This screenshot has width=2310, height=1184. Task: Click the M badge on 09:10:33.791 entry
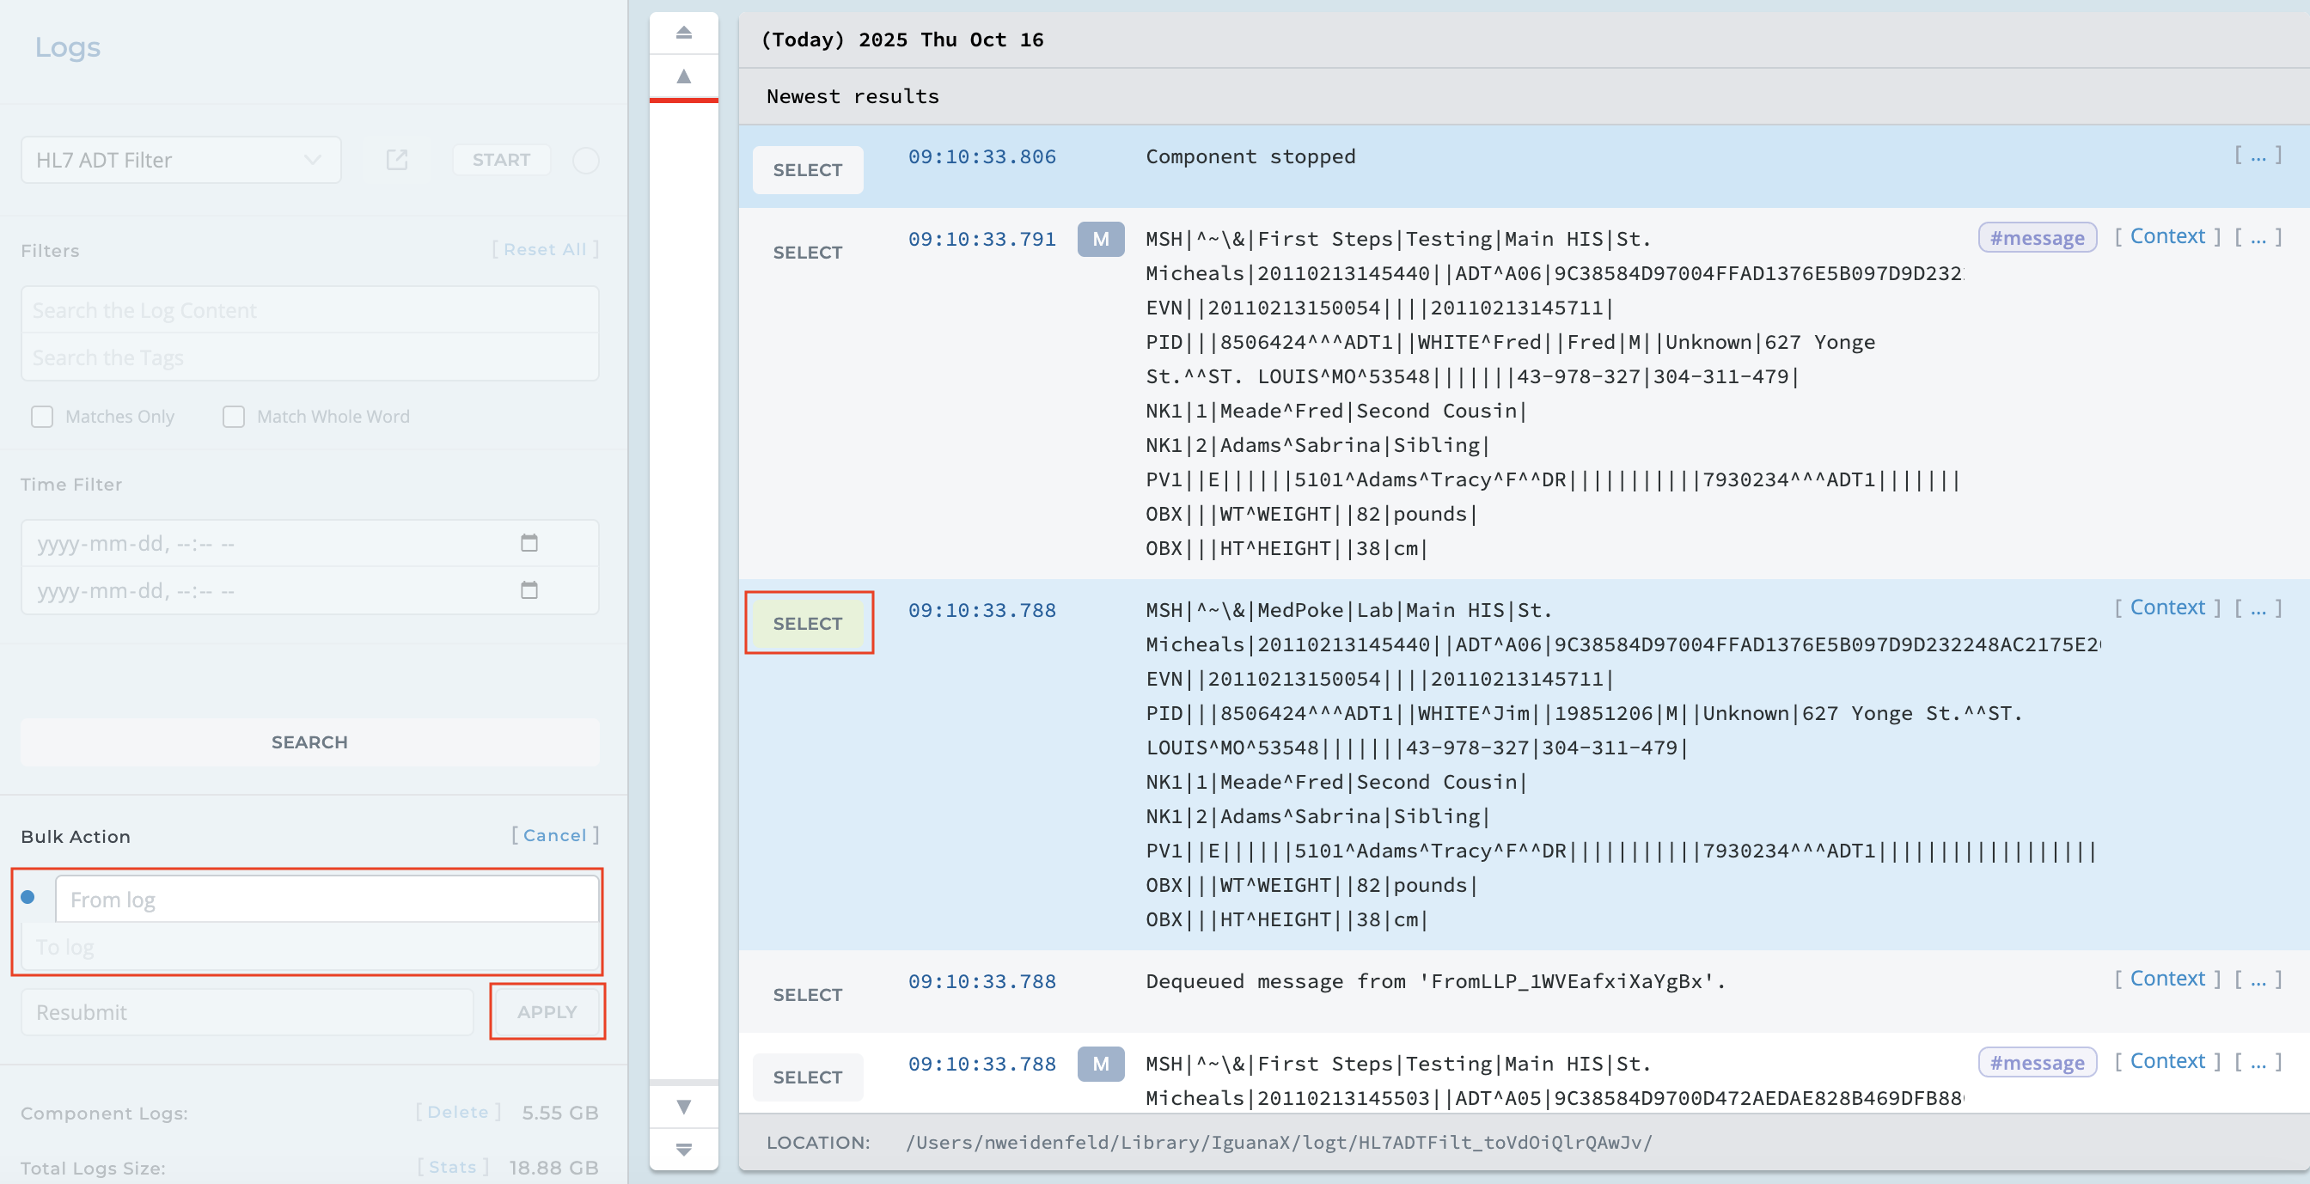(1100, 240)
